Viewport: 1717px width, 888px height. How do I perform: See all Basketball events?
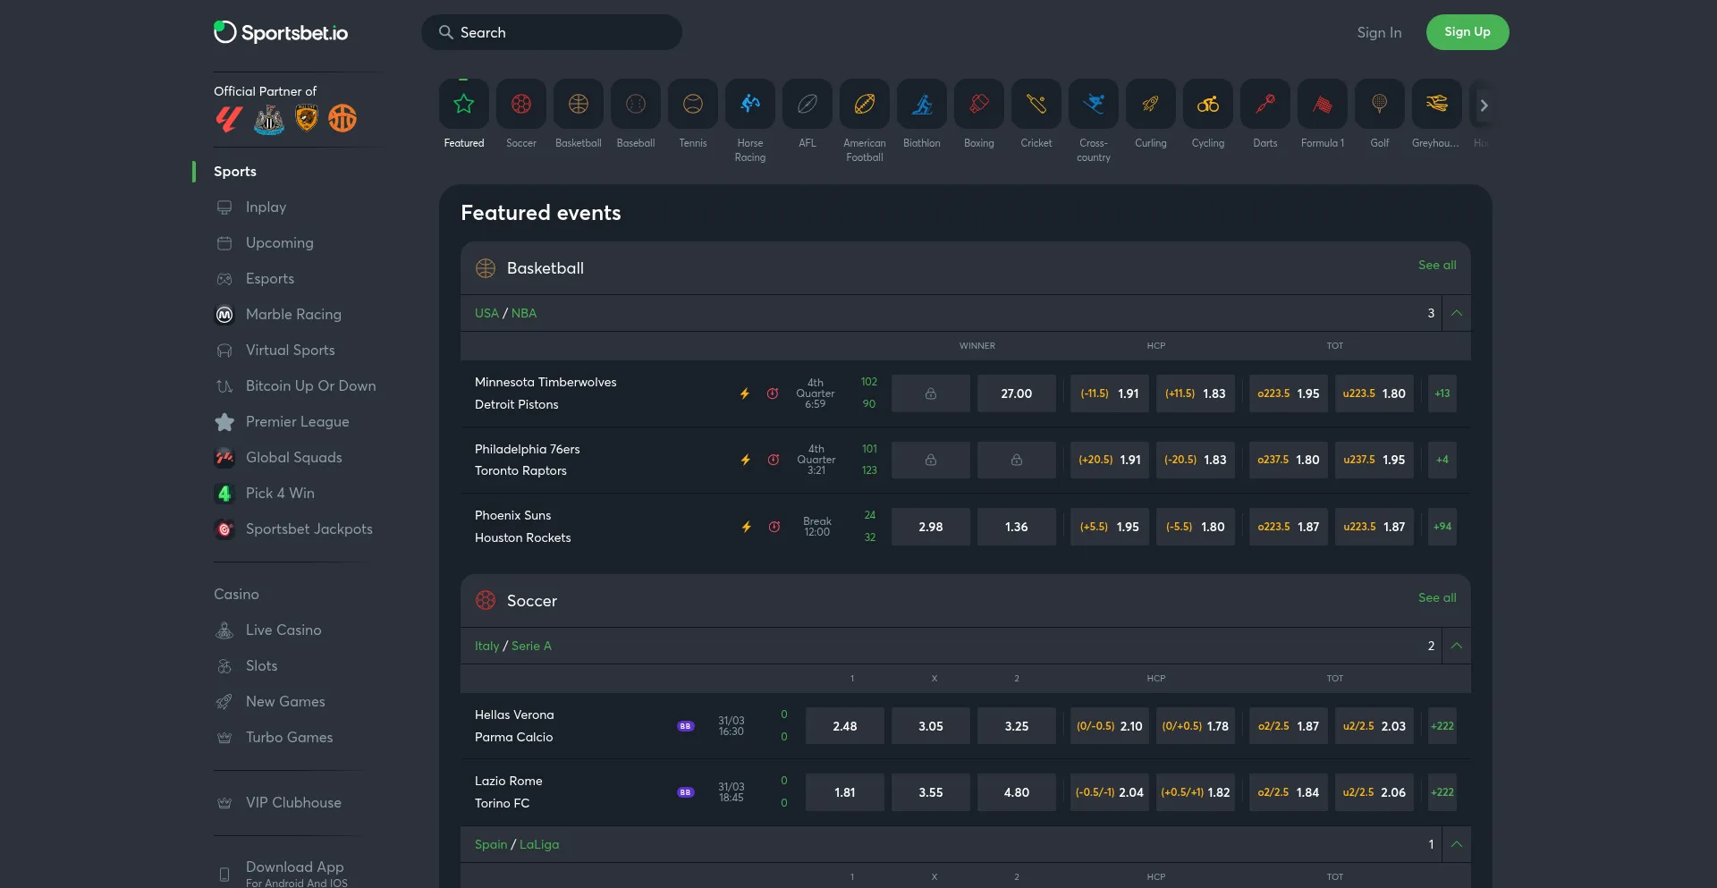click(x=1437, y=265)
